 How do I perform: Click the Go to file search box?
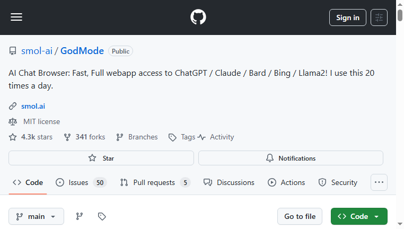[300, 216]
